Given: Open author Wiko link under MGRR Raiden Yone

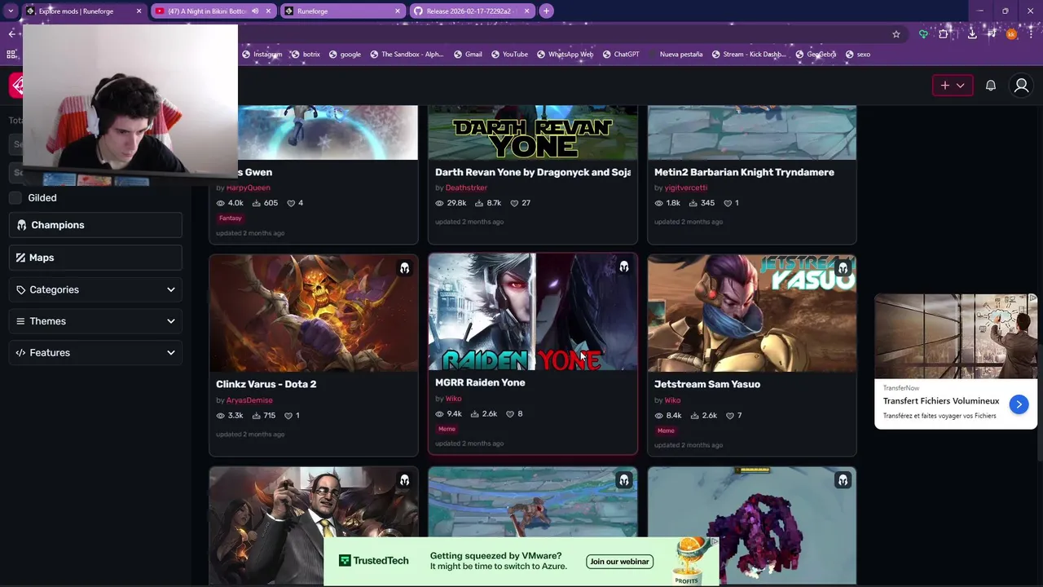Looking at the screenshot, I should [453, 399].
